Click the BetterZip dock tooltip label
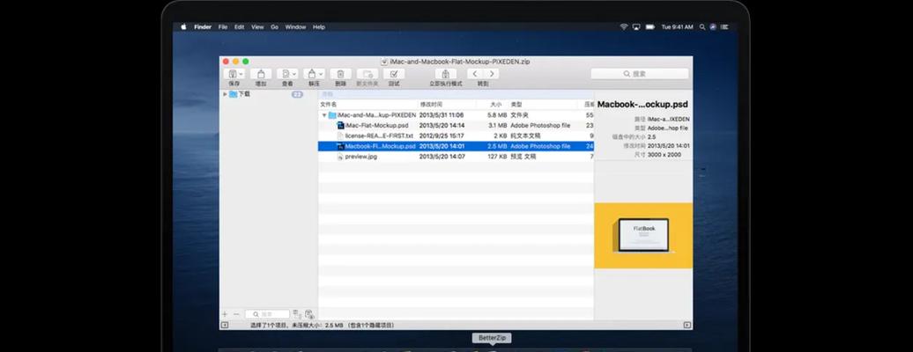The height and width of the screenshot is (352, 913). click(x=492, y=338)
